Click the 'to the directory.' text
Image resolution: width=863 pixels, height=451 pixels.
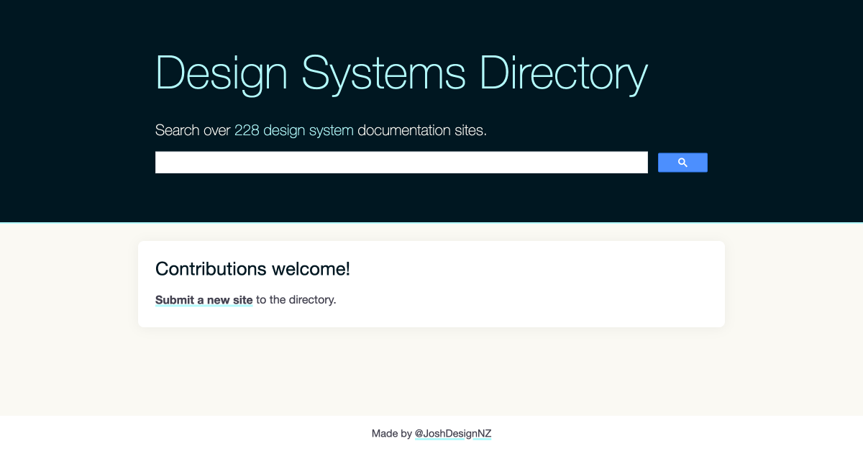click(296, 300)
